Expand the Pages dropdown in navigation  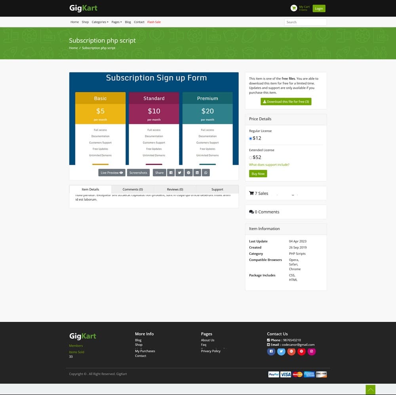[x=116, y=22]
